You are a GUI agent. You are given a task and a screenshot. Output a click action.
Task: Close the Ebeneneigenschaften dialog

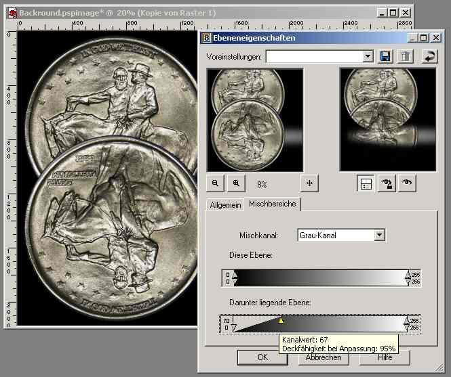[436, 38]
